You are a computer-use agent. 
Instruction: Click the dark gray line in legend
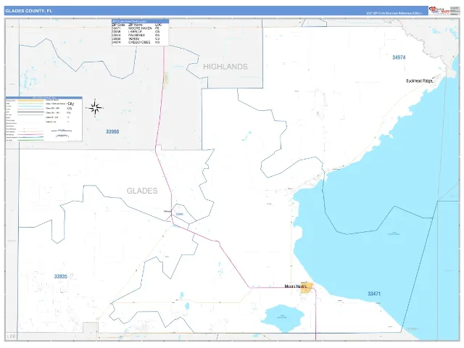[30, 112]
